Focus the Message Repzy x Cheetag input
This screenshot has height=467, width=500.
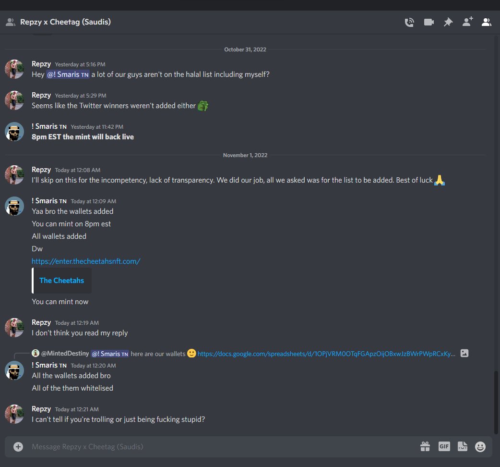click(223, 446)
